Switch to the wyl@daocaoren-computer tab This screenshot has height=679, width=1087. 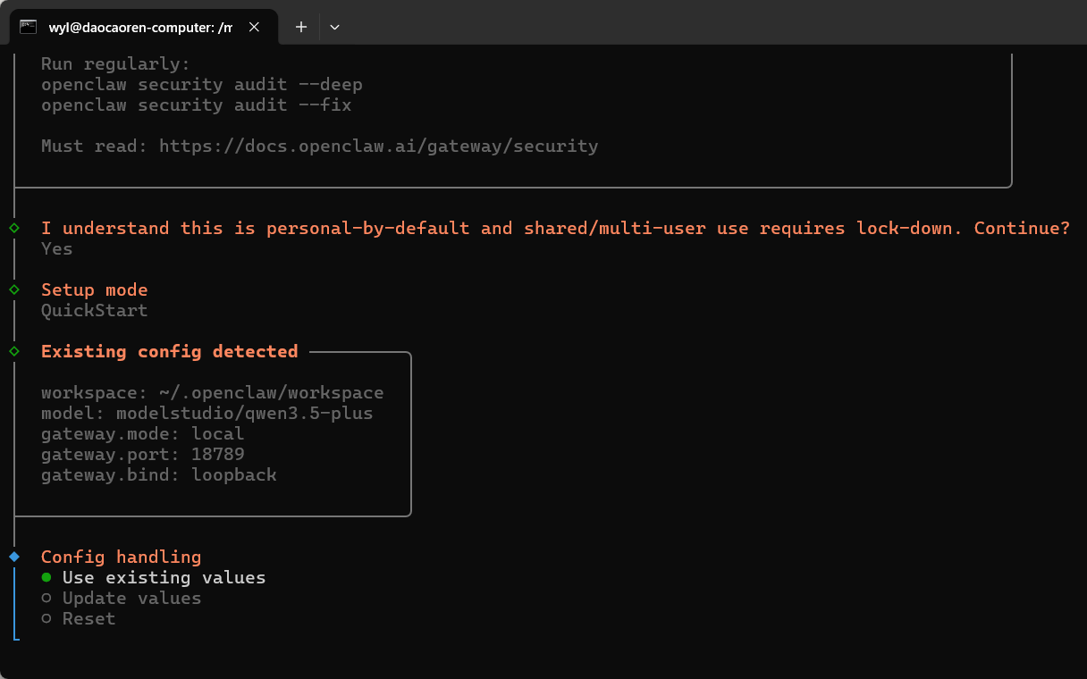point(143,27)
